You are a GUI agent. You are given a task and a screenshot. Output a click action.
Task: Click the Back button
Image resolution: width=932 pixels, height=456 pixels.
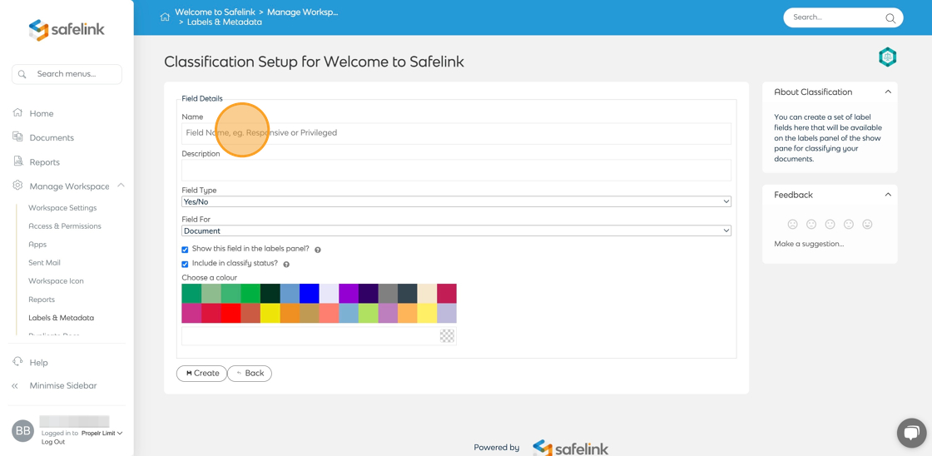(250, 374)
